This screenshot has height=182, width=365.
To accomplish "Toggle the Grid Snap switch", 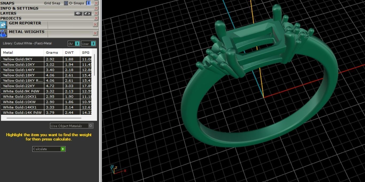I will pos(66,3).
